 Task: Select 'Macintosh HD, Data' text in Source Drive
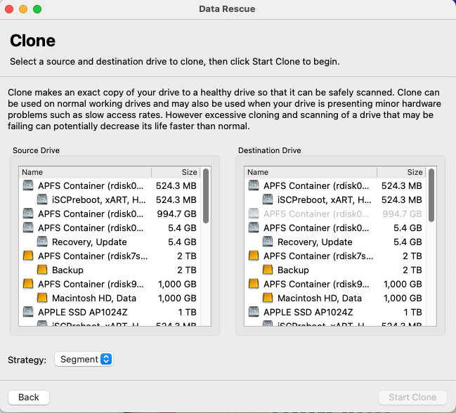point(94,298)
